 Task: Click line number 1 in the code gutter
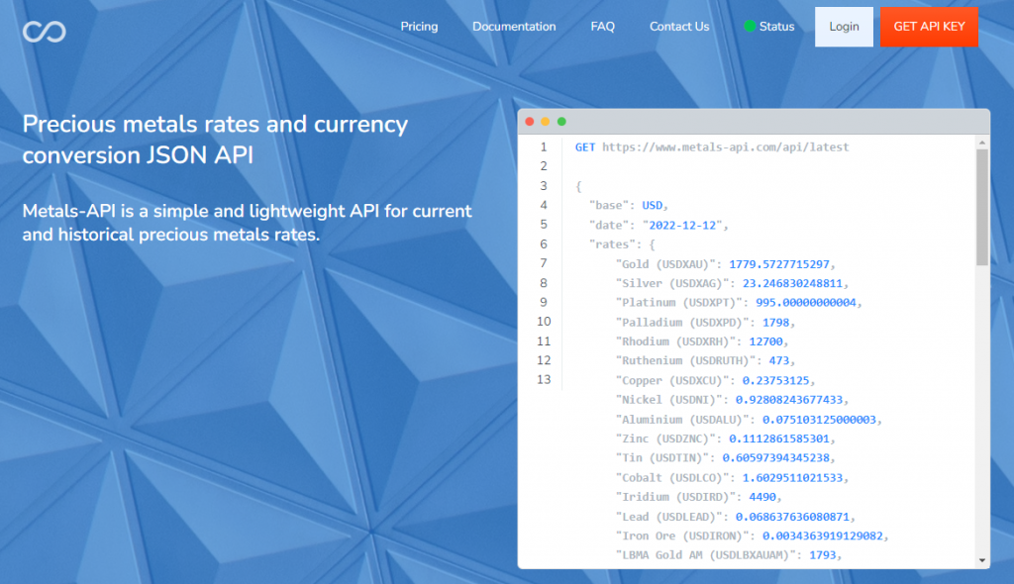pyautogui.click(x=544, y=146)
